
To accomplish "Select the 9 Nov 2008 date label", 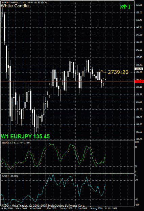I will tap(21, 208).
